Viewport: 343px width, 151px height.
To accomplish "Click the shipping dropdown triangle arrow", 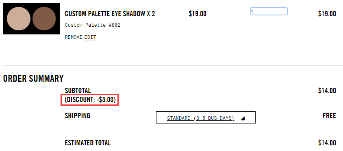I will [242, 118].
